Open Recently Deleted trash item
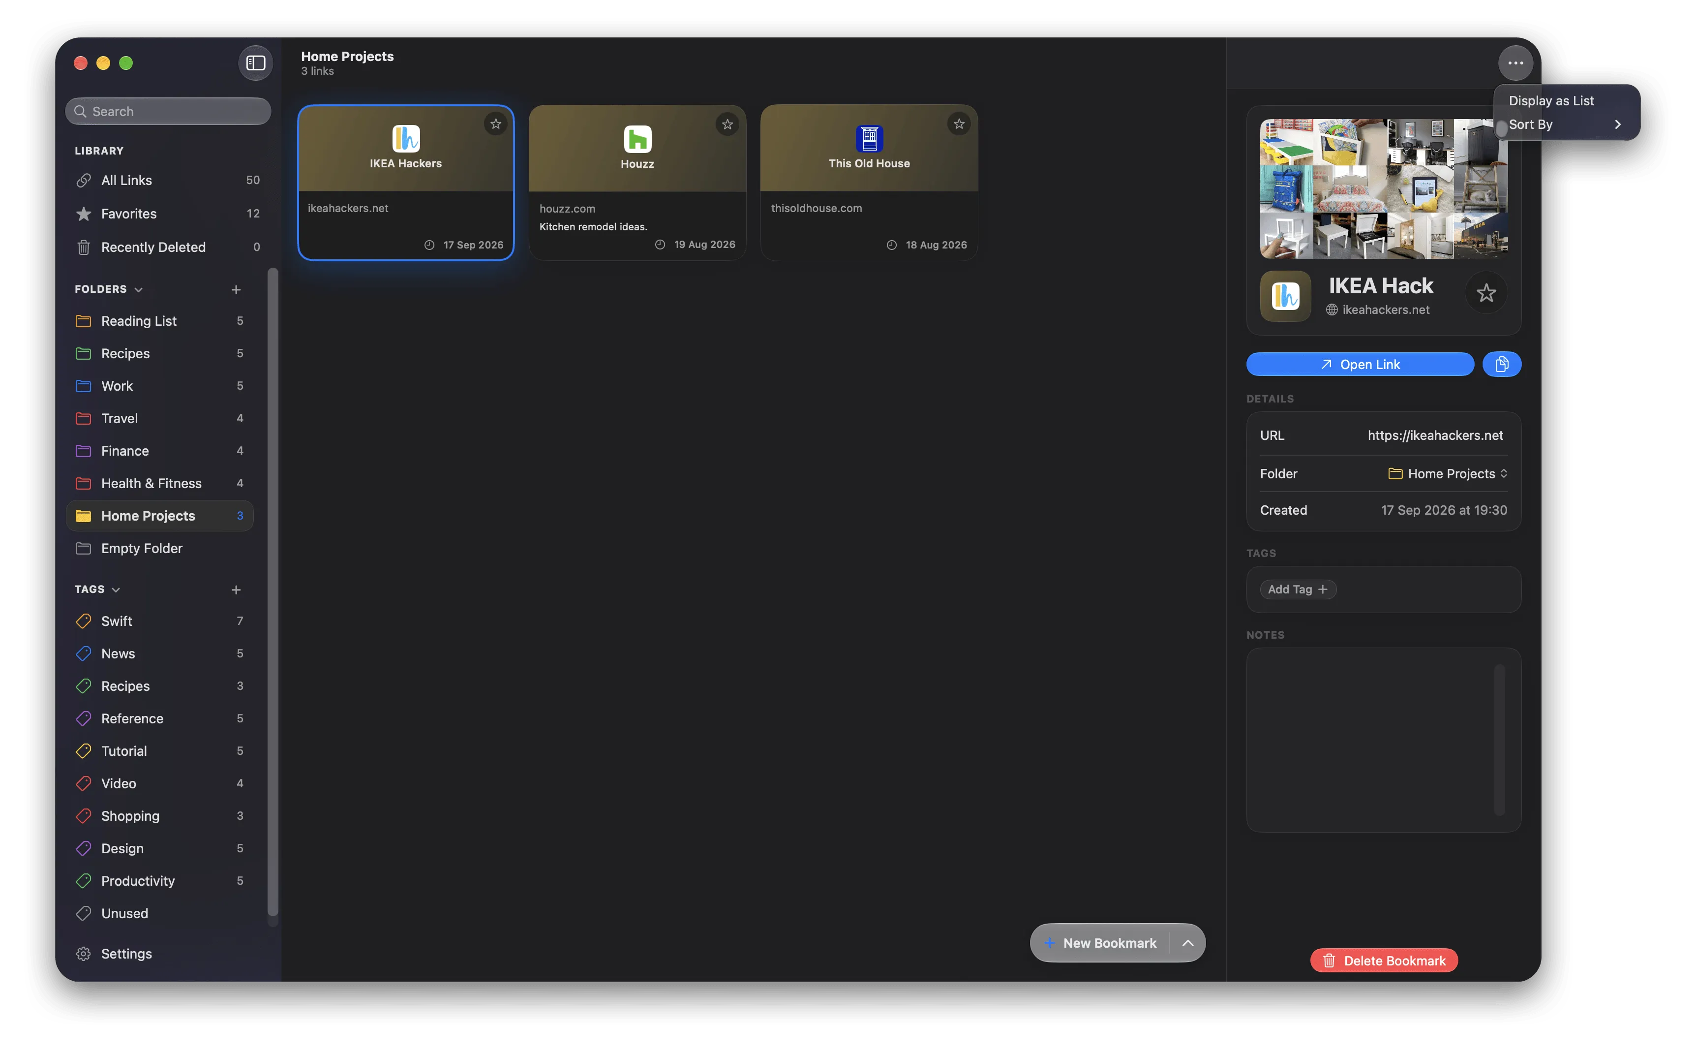Image resolution: width=1696 pixels, height=1055 pixels. pos(167,247)
